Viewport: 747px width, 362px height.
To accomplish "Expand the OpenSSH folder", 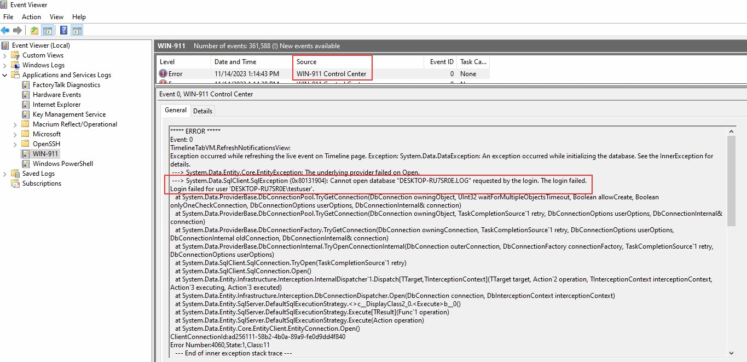I will click(x=15, y=144).
